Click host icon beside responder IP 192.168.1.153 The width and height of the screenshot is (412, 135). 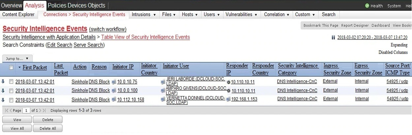[228, 99]
